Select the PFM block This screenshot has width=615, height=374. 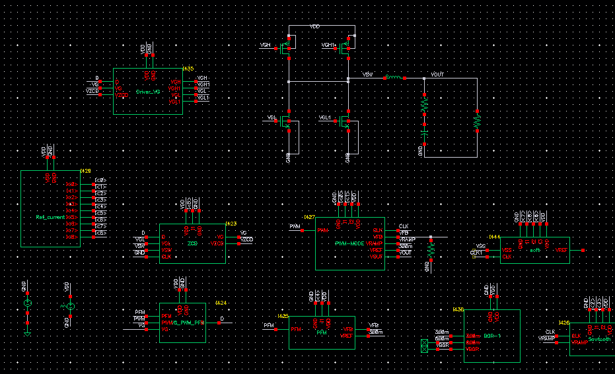point(322,332)
